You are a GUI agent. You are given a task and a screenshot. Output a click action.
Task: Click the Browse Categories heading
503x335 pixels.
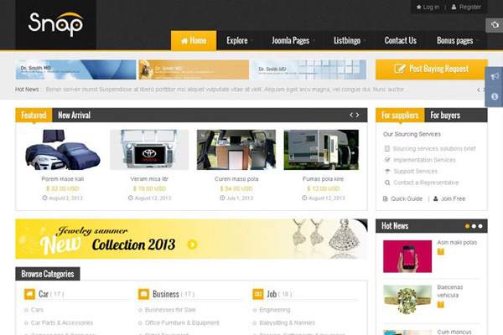[x=48, y=274]
